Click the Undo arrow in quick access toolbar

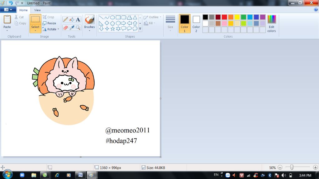pyautogui.click(x=11, y=3)
